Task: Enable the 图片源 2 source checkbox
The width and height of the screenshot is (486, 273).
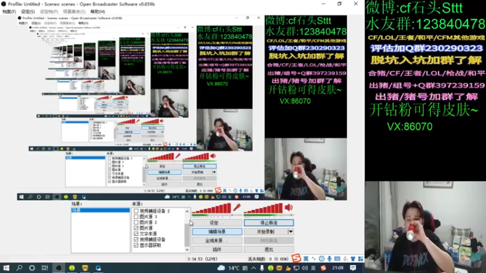Action: coord(136,222)
